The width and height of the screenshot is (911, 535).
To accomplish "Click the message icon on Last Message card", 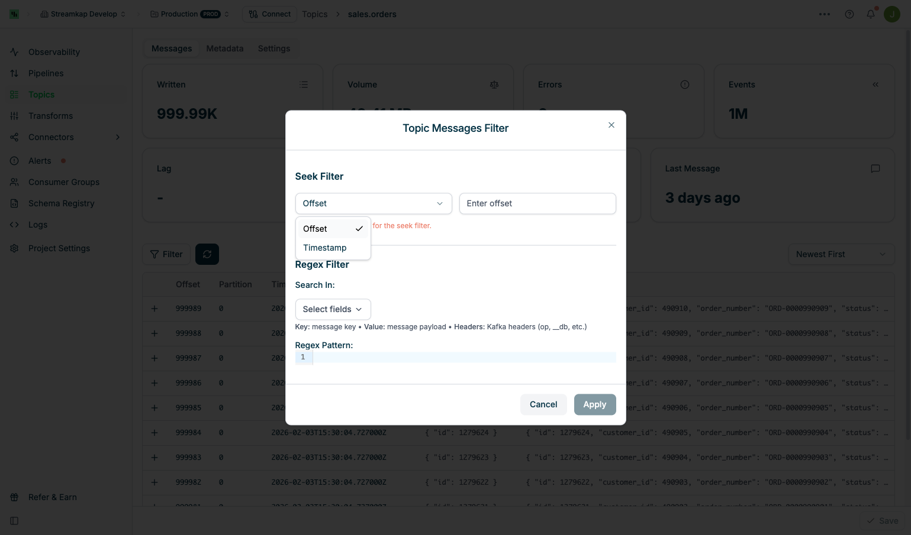I will click(875, 168).
